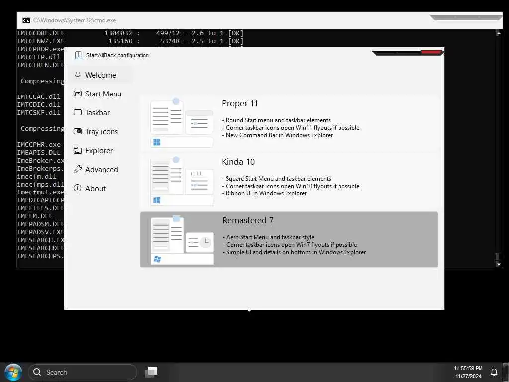Image resolution: width=509 pixels, height=382 pixels.
Task: Click 'New Command Bar in Windows Explorer' line
Action: pos(277,135)
